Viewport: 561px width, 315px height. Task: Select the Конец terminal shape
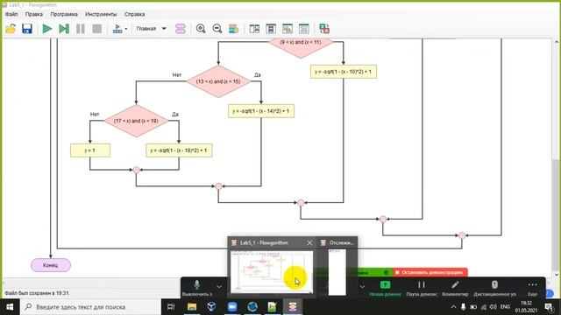[51, 265]
